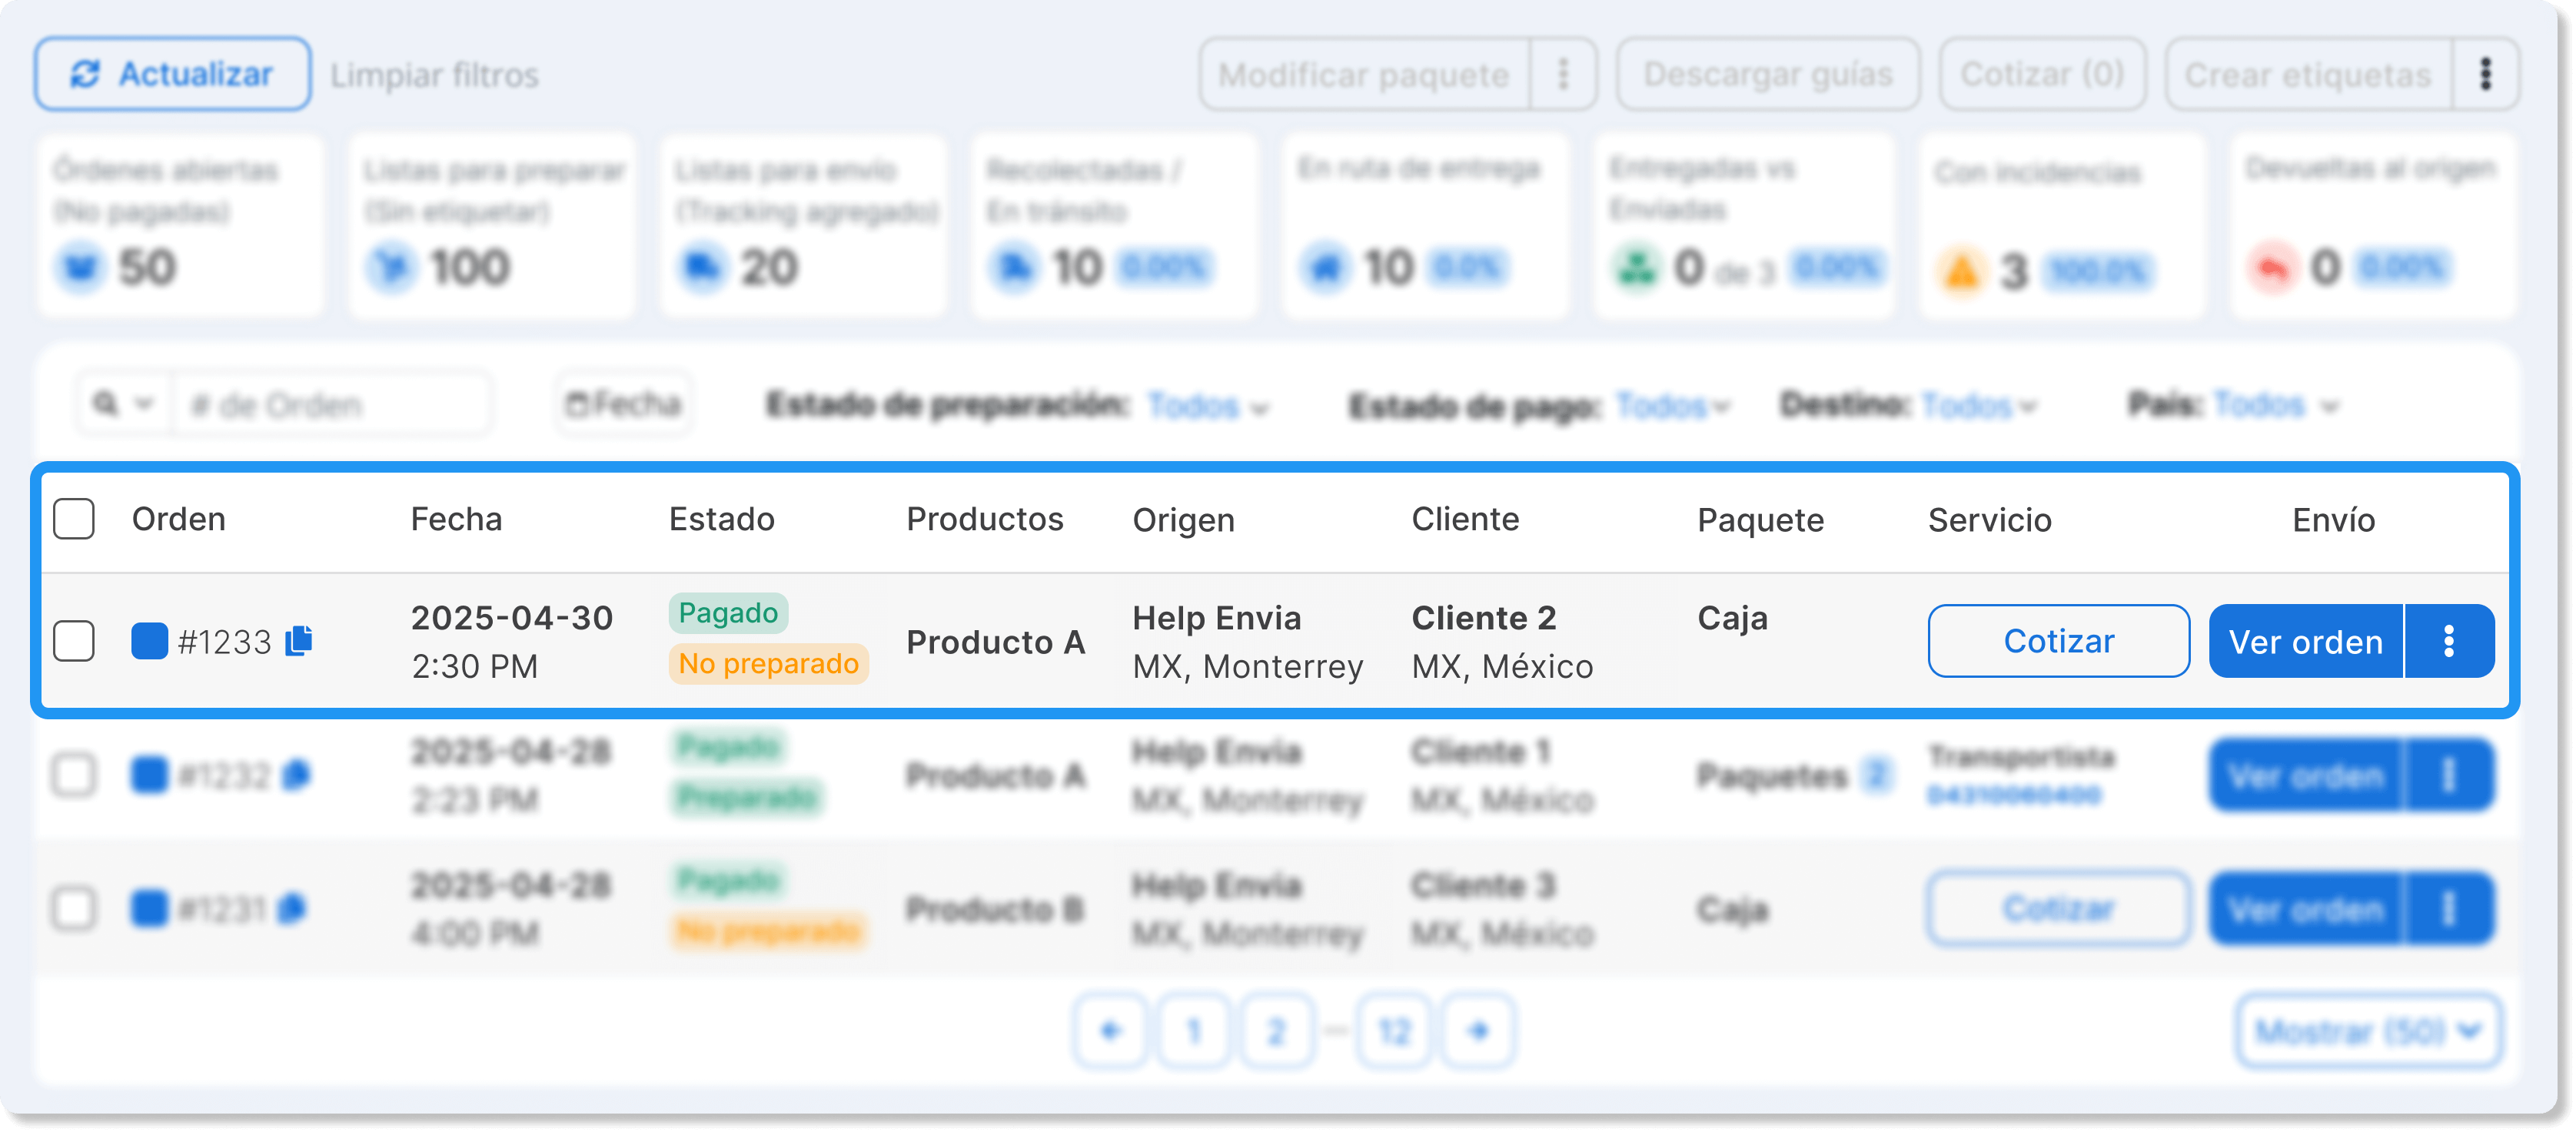This screenshot has height=1132, width=2576.
Task: Open the three-dot menu next to Modificar paquete
Action: (x=1563, y=74)
